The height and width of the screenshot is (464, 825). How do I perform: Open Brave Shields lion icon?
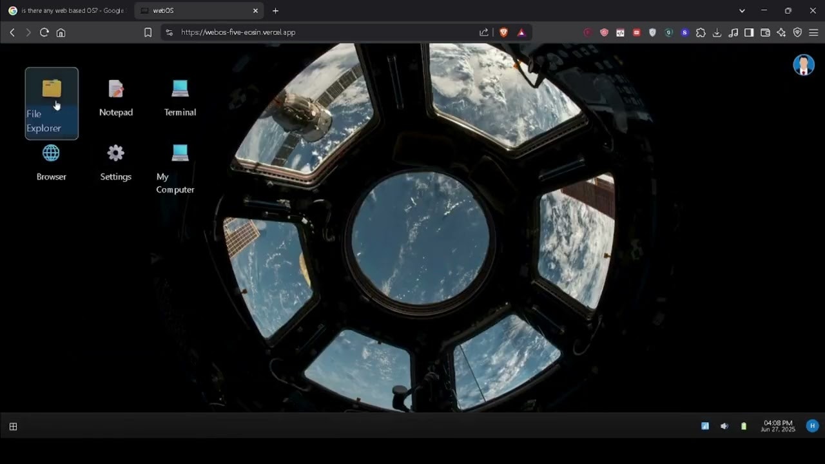click(x=503, y=32)
